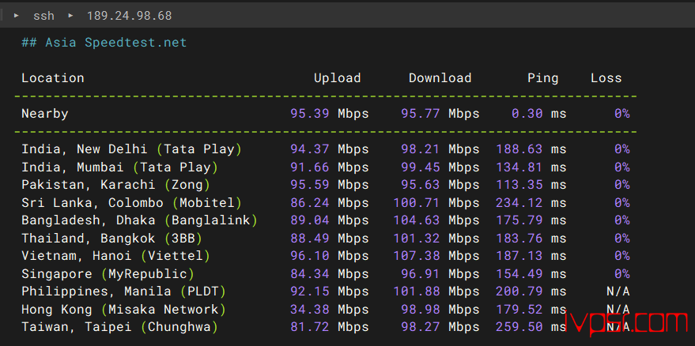Viewport: 695px width, 346px height.
Task: Select Manila download value 101.88
Action: (416, 291)
